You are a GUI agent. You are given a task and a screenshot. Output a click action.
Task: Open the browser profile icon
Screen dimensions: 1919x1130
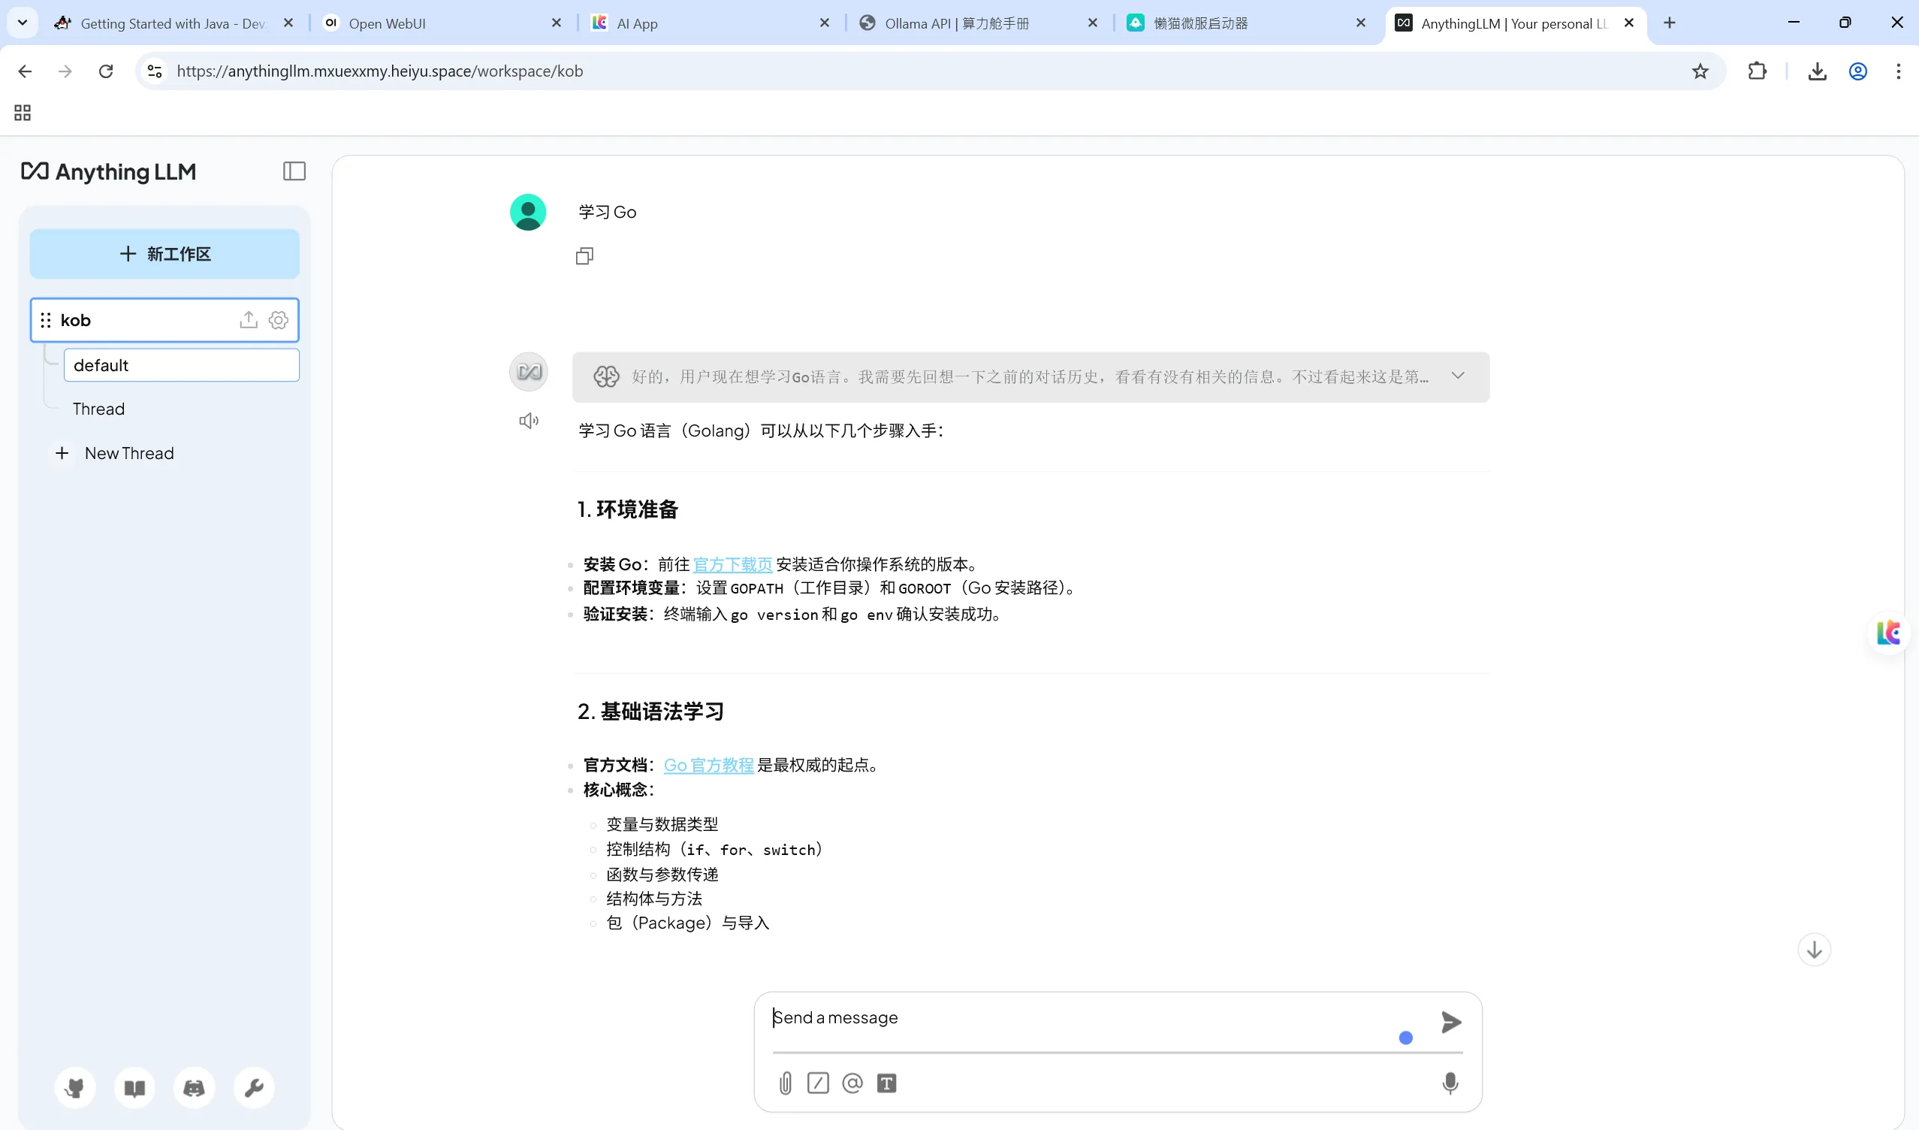tap(1858, 71)
